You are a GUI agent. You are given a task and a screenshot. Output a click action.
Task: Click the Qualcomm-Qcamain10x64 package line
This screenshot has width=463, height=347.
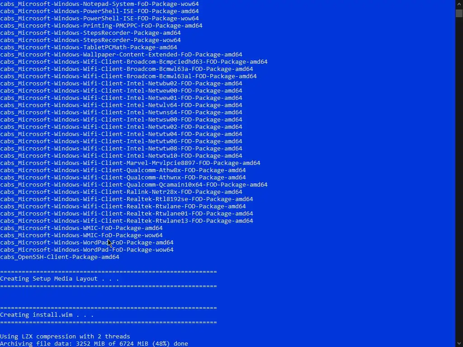tap(134, 185)
